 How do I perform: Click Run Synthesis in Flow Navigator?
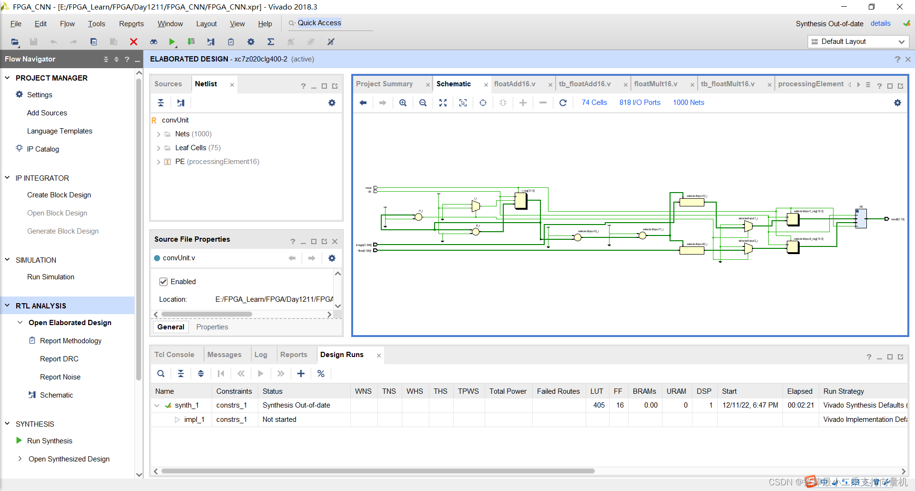[50, 441]
